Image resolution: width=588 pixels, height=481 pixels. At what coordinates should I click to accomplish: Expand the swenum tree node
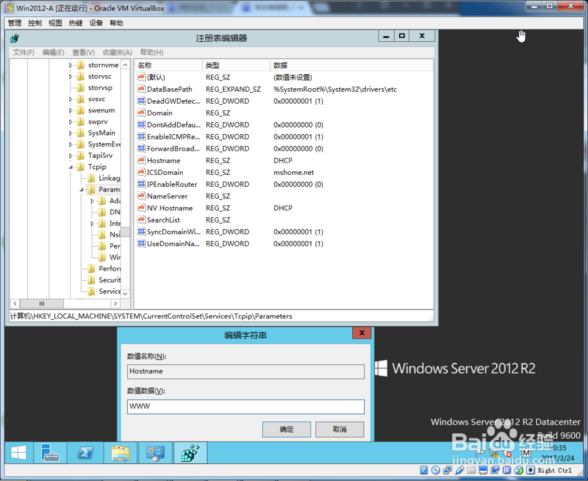(71, 111)
